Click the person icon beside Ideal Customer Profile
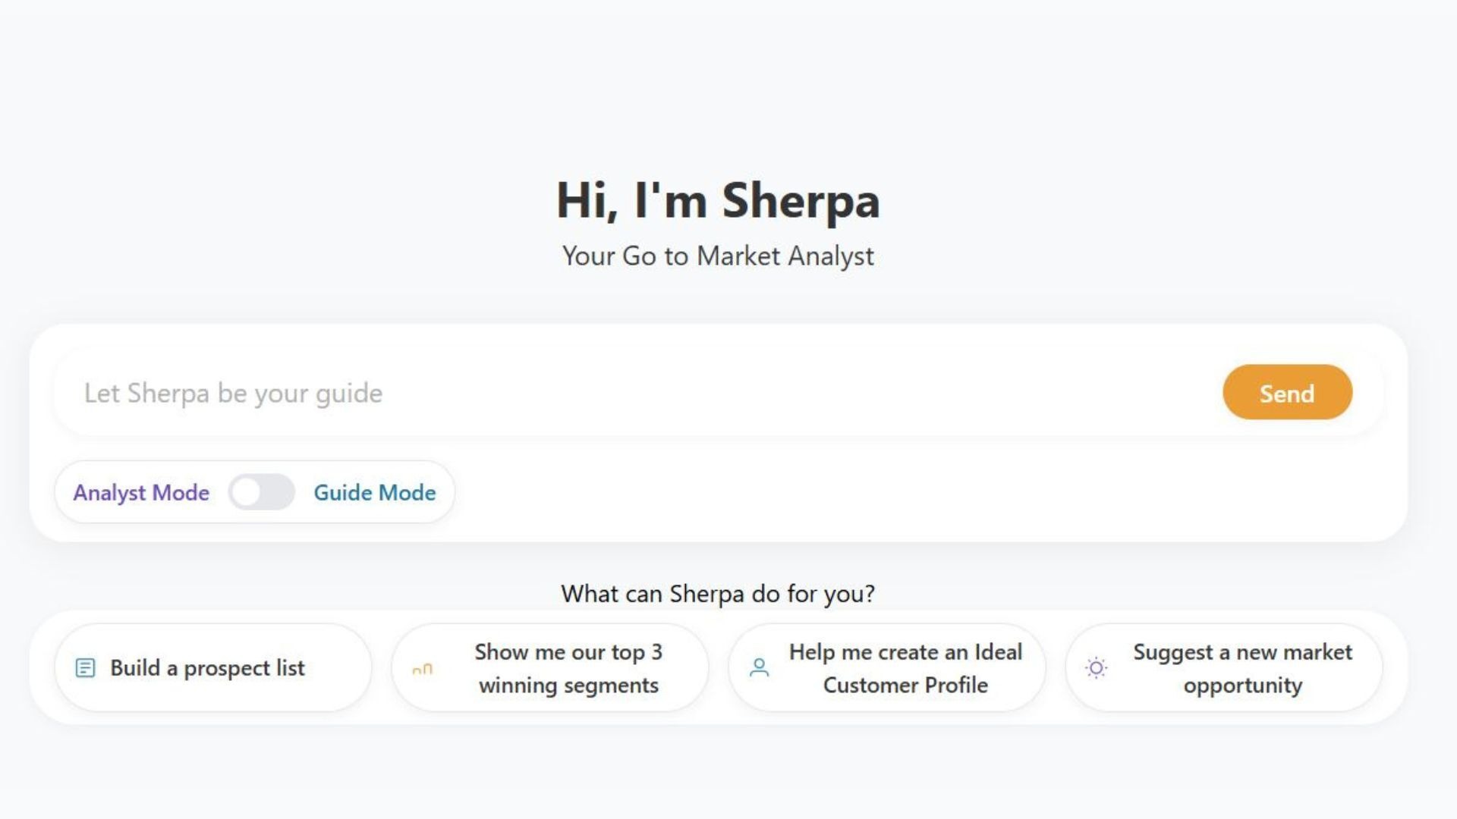 click(759, 668)
